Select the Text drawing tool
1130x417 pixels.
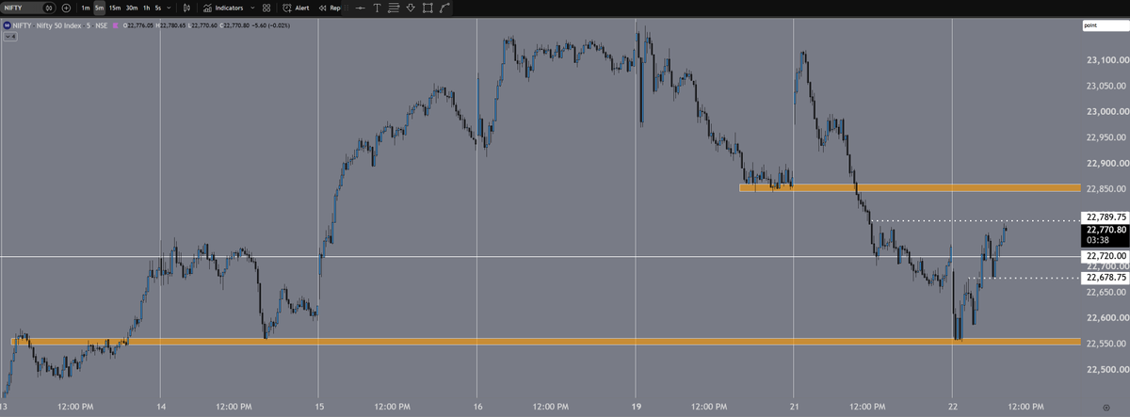point(377,8)
